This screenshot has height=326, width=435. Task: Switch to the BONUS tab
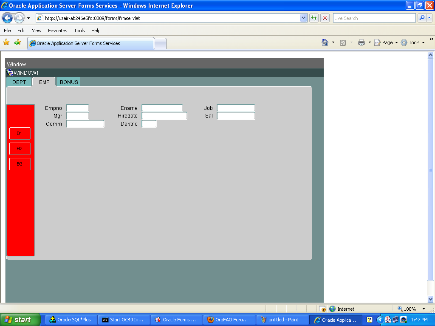click(x=69, y=82)
